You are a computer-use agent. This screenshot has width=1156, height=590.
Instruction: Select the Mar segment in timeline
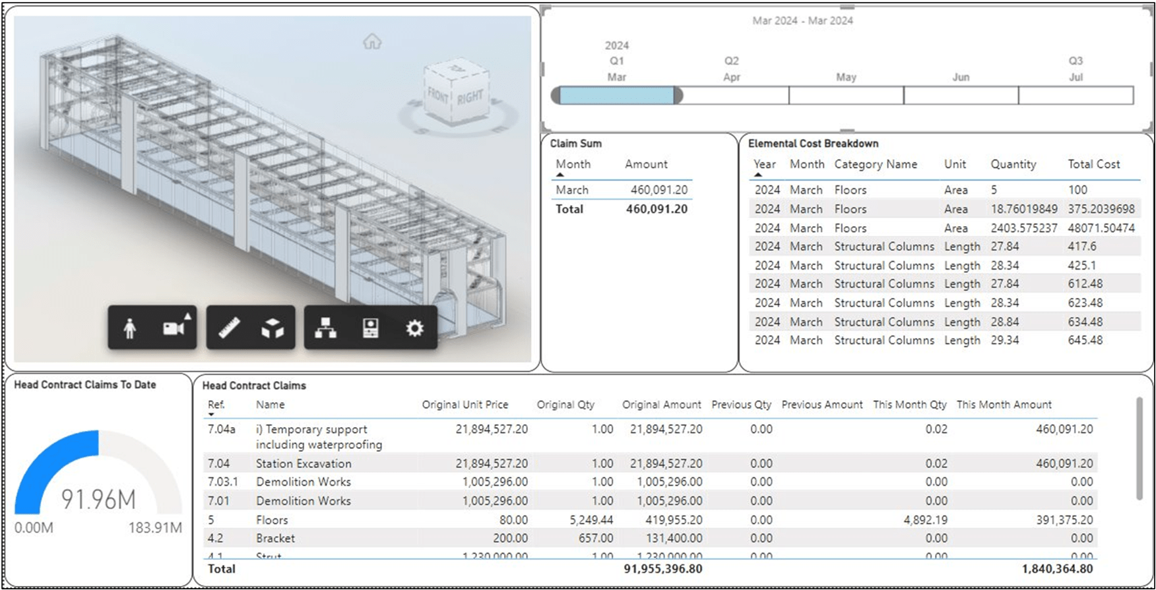[x=617, y=95]
